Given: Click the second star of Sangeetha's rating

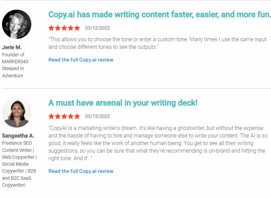Looking at the screenshot, I should pos(58,117).
